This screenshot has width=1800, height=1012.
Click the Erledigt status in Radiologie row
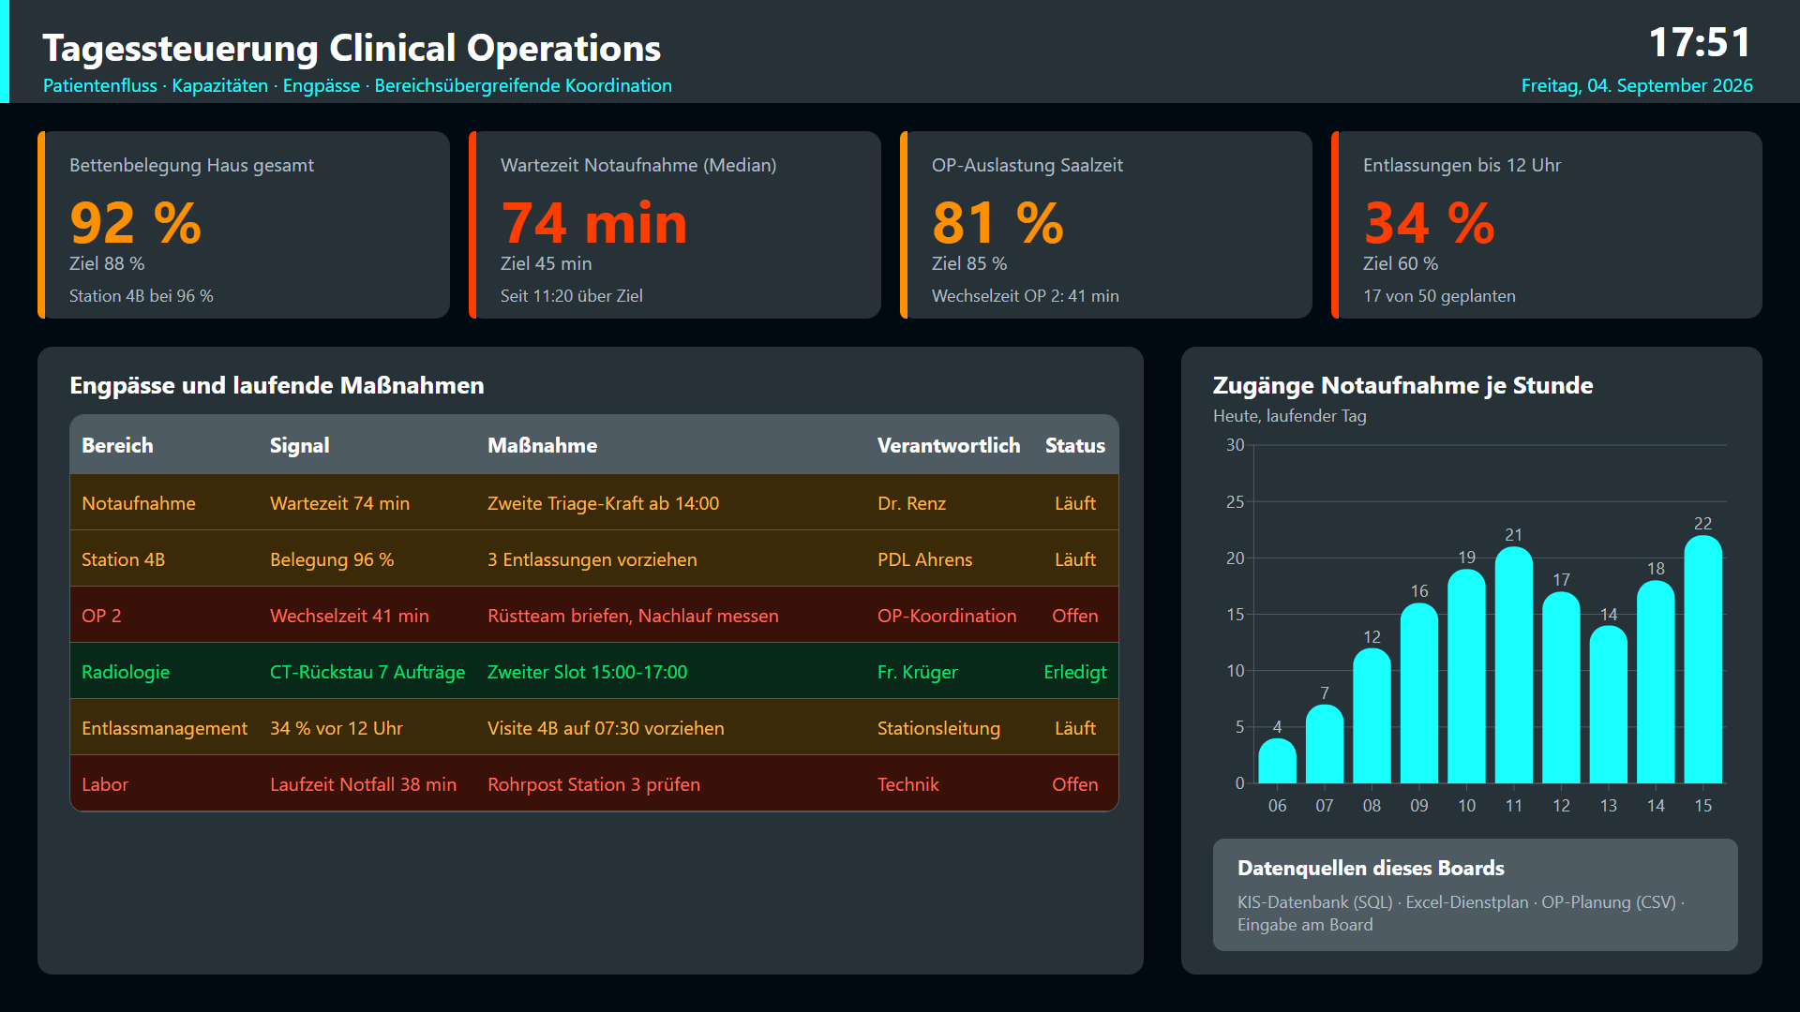[1075, 672]
